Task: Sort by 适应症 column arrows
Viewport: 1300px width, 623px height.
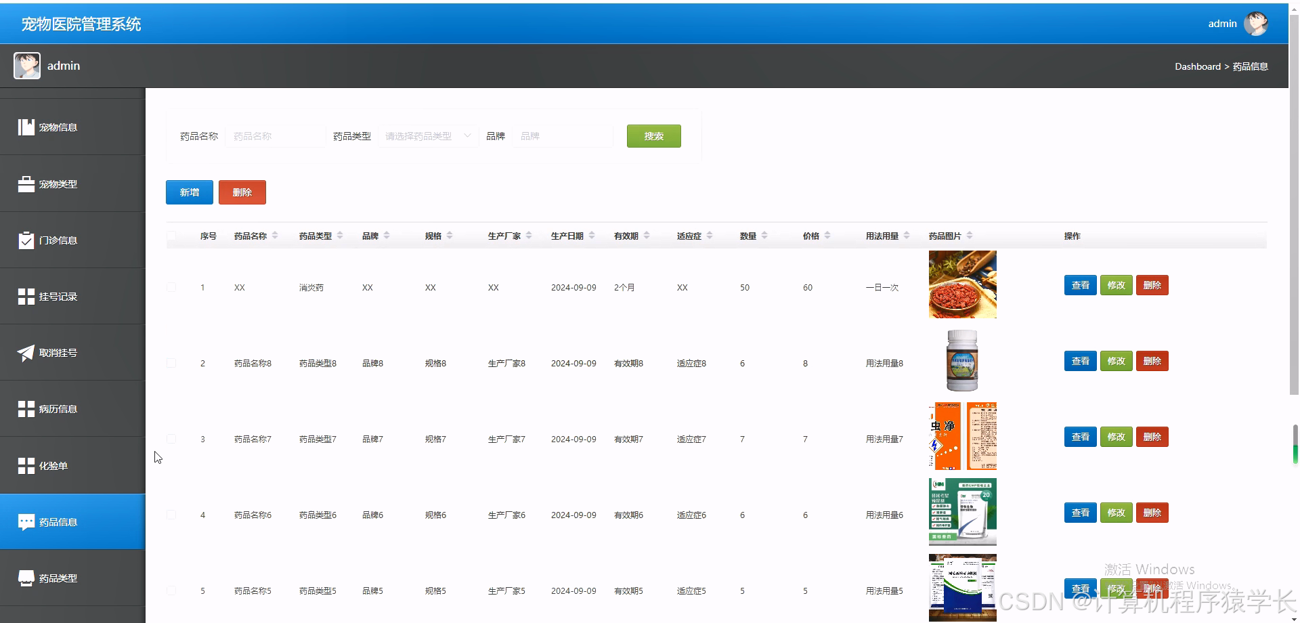Action: coord(710,236)
